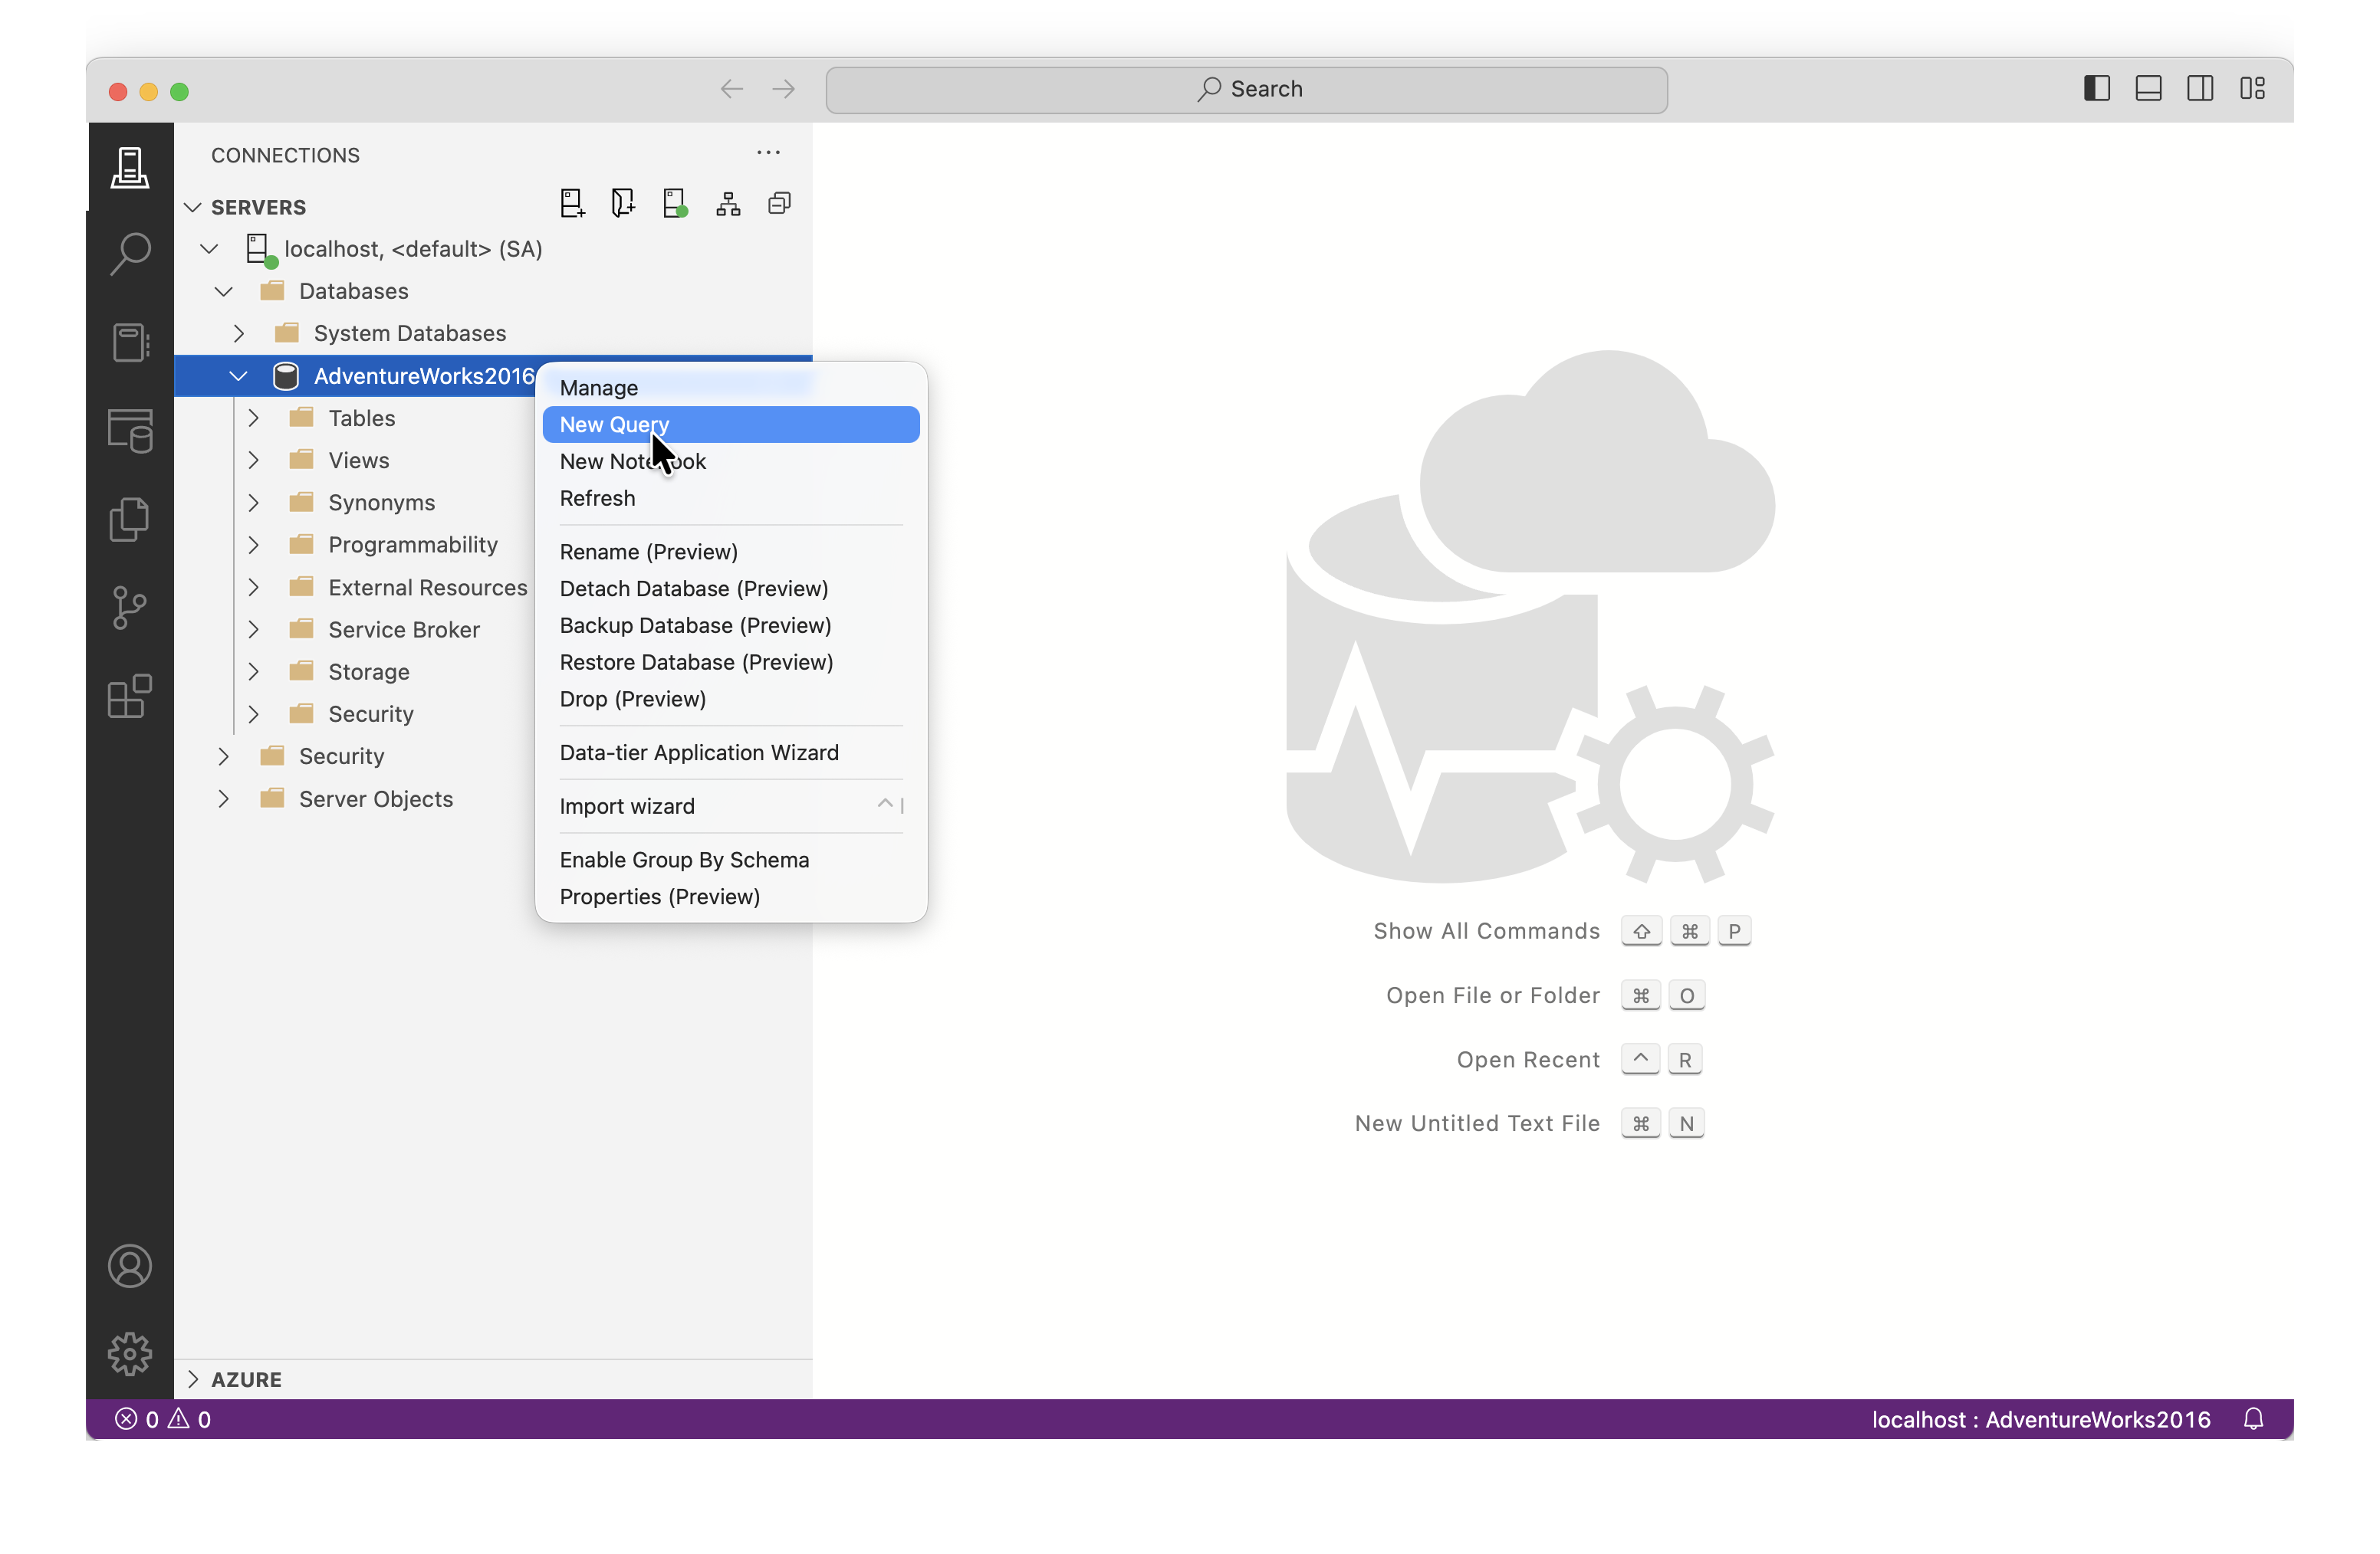2380x1554 pixels.
Task: Open notifications via the bell icon
Action: [x=2253, y=1419]
